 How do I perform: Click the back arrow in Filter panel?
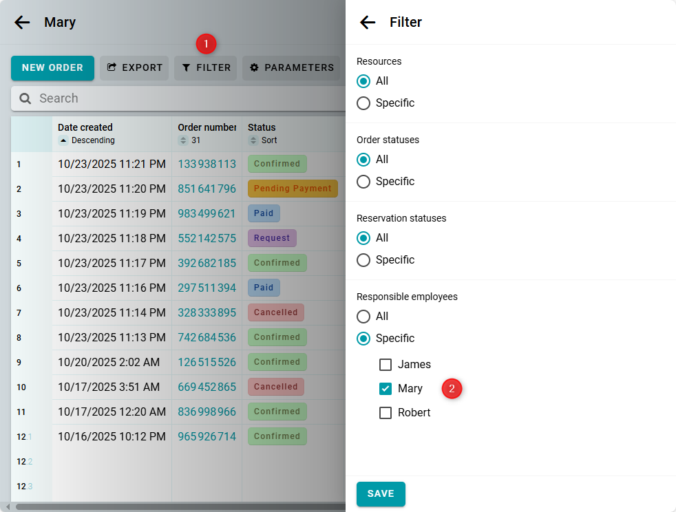pyautogui.click(x=368, y=23)
